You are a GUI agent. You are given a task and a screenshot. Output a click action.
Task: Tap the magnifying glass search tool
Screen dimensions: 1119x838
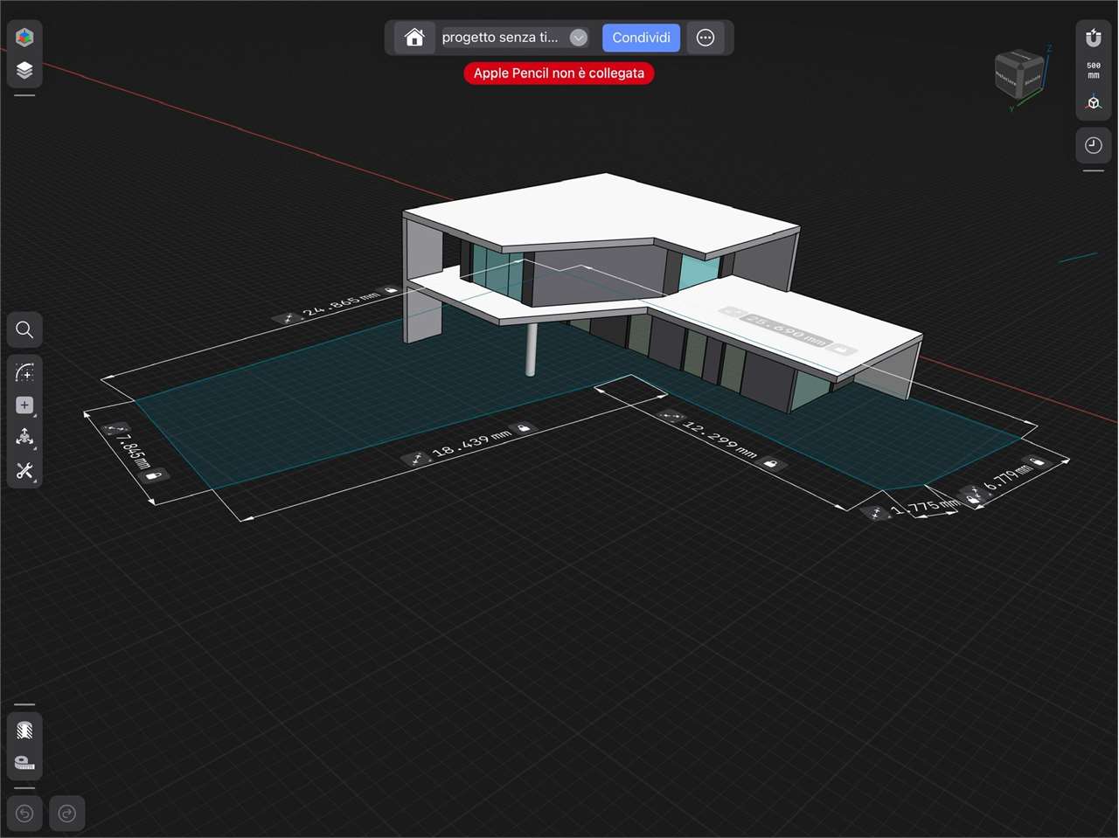click(x=24, y=329)
